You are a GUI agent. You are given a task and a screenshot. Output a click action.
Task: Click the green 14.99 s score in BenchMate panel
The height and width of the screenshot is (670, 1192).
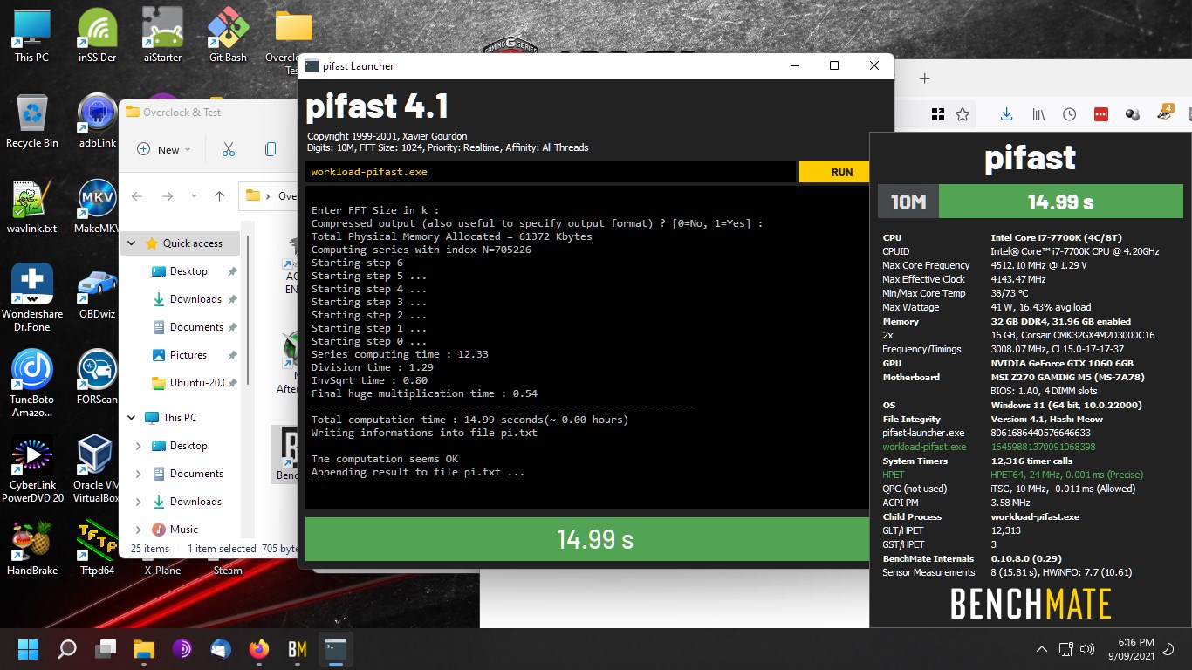pyautogui.click(x=1060, y=202)
